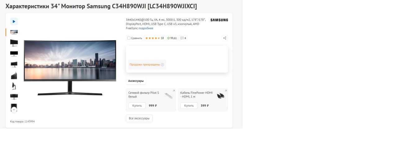Select the second monitor thumbnail in gallery

coord(14,43)
